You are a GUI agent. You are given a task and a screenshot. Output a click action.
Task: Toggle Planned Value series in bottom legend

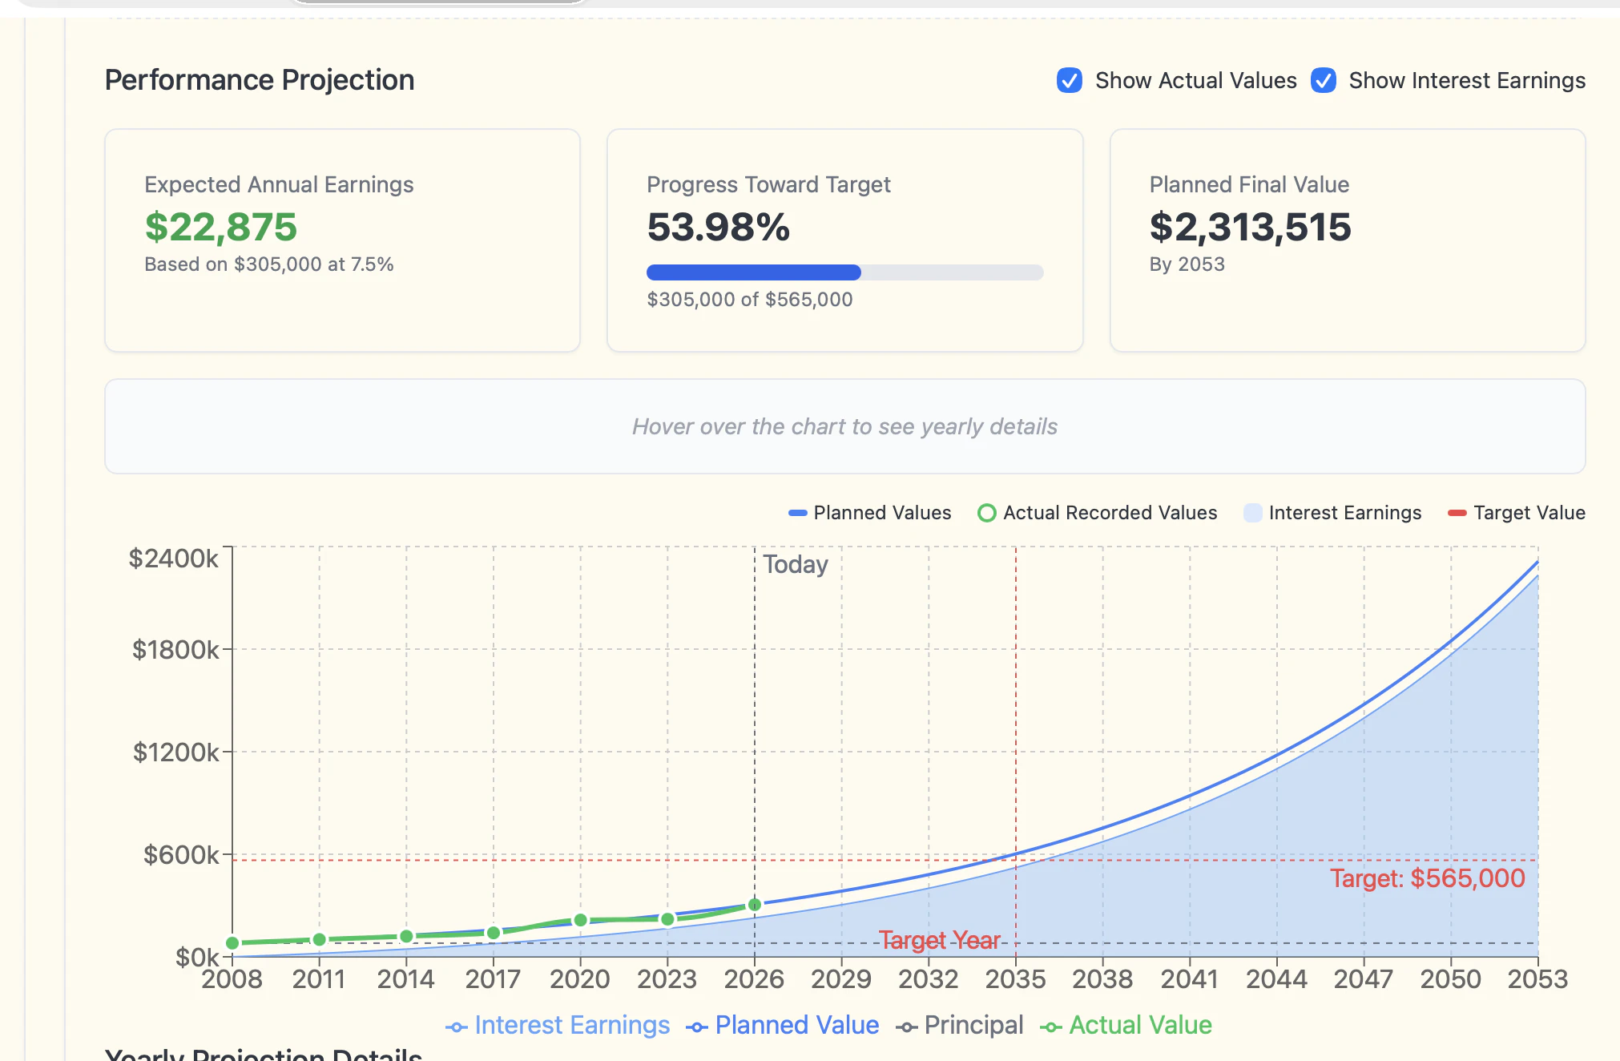[x=782, y=1026]
